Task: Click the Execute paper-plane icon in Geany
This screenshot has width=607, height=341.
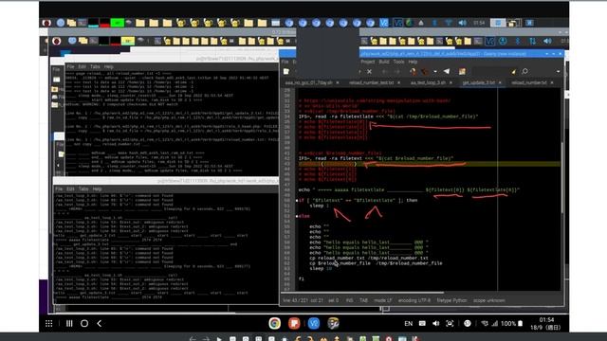Action: (x=447, y=72)
